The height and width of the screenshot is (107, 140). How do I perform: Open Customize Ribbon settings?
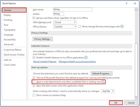[x=14, y=50]
